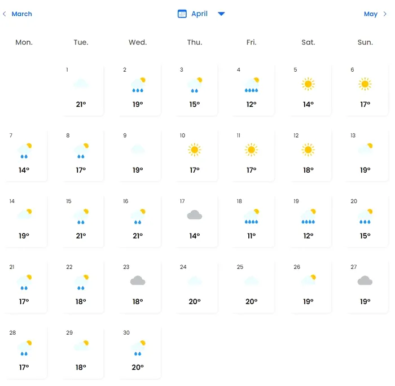The width and height of the screenshot is (395, 386).
Task: Click the right chevron after May
Action: tap(385, 14)
